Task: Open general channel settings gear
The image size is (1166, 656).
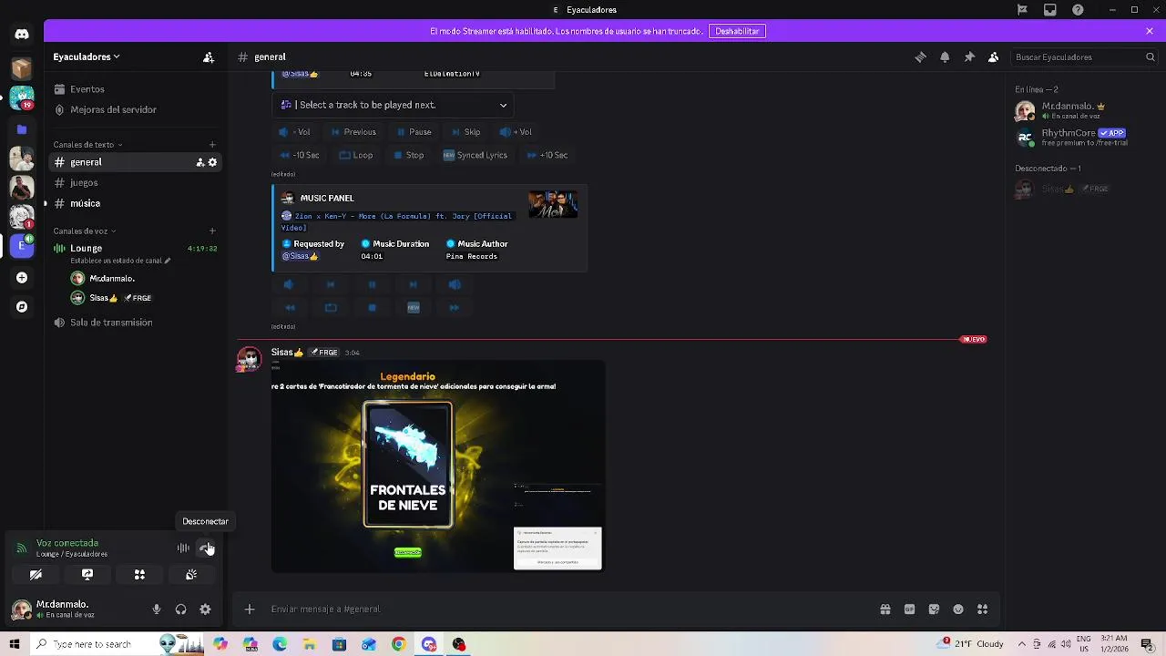Action: (212, 162)
